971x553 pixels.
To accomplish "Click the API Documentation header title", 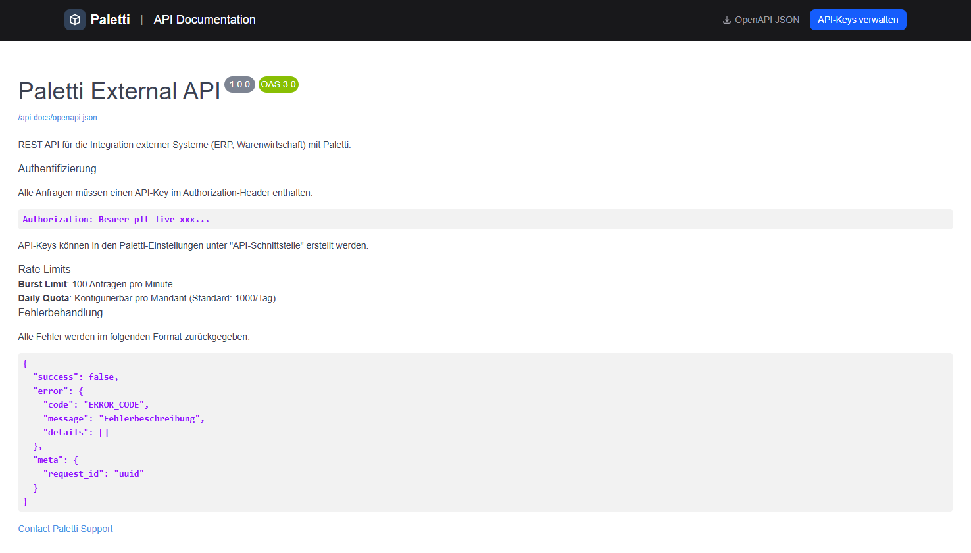I will [205, 20].
